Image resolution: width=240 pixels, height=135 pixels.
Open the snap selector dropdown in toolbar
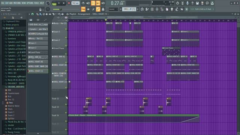pyautogui.click(x=113, y=9)
